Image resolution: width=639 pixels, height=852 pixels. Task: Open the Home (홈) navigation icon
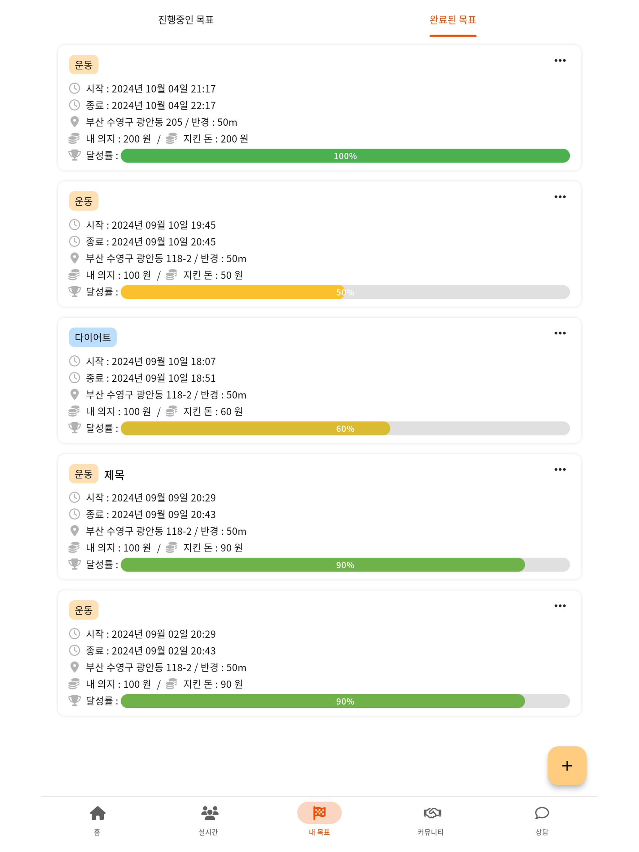tap(98, 813)
